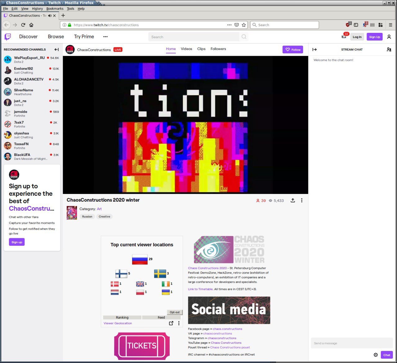
Task: Click the Send a message chat field
Action: click(352, 343)
